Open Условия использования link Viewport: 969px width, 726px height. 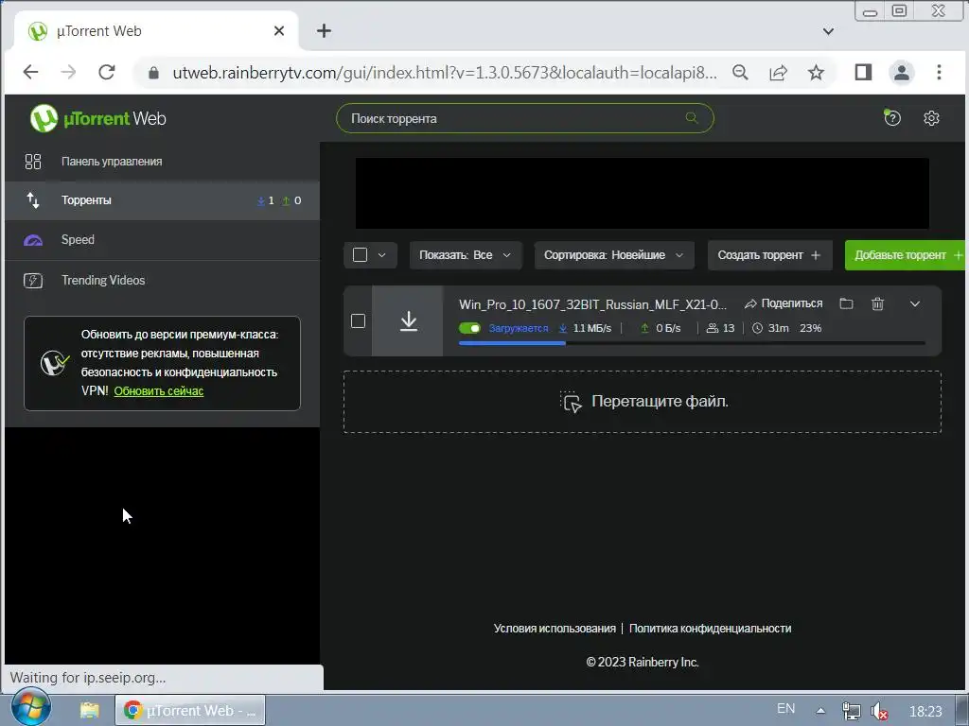pyautogui.click(x=555, y=629)
